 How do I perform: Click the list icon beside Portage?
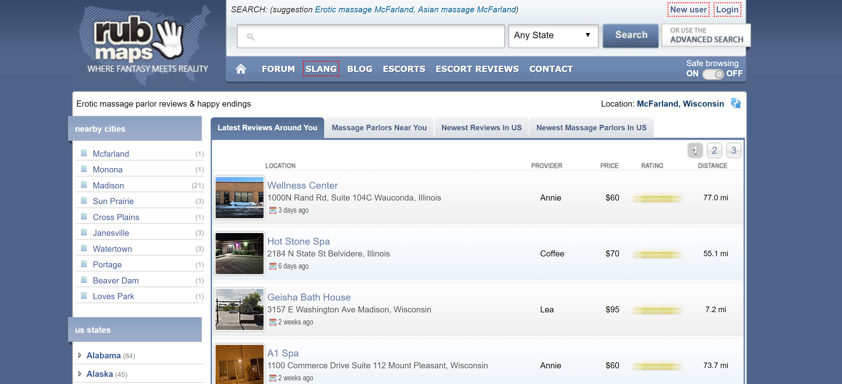coord(84,264)
